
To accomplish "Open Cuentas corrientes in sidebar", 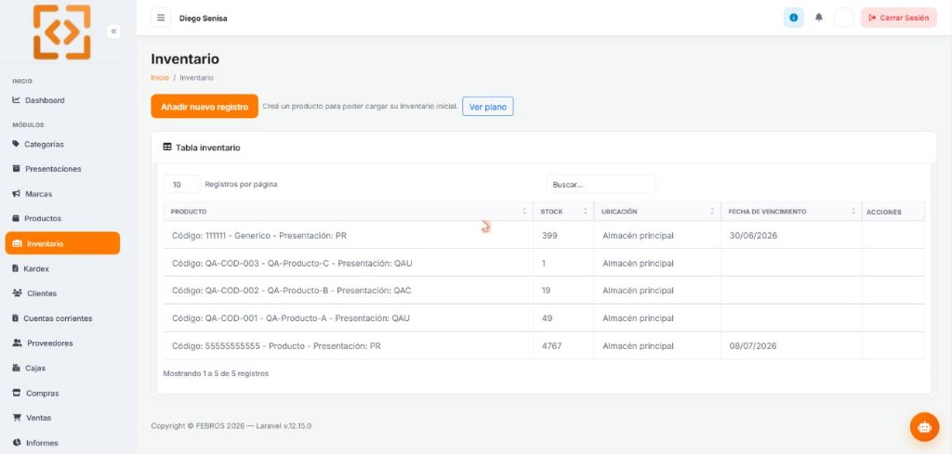I will click(x=52, y=318).
